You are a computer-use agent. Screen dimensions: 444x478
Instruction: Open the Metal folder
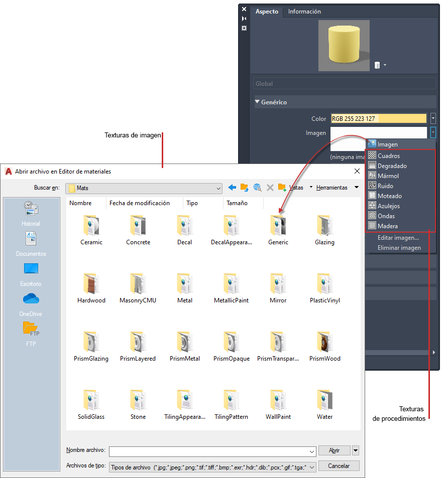(185, 288)
